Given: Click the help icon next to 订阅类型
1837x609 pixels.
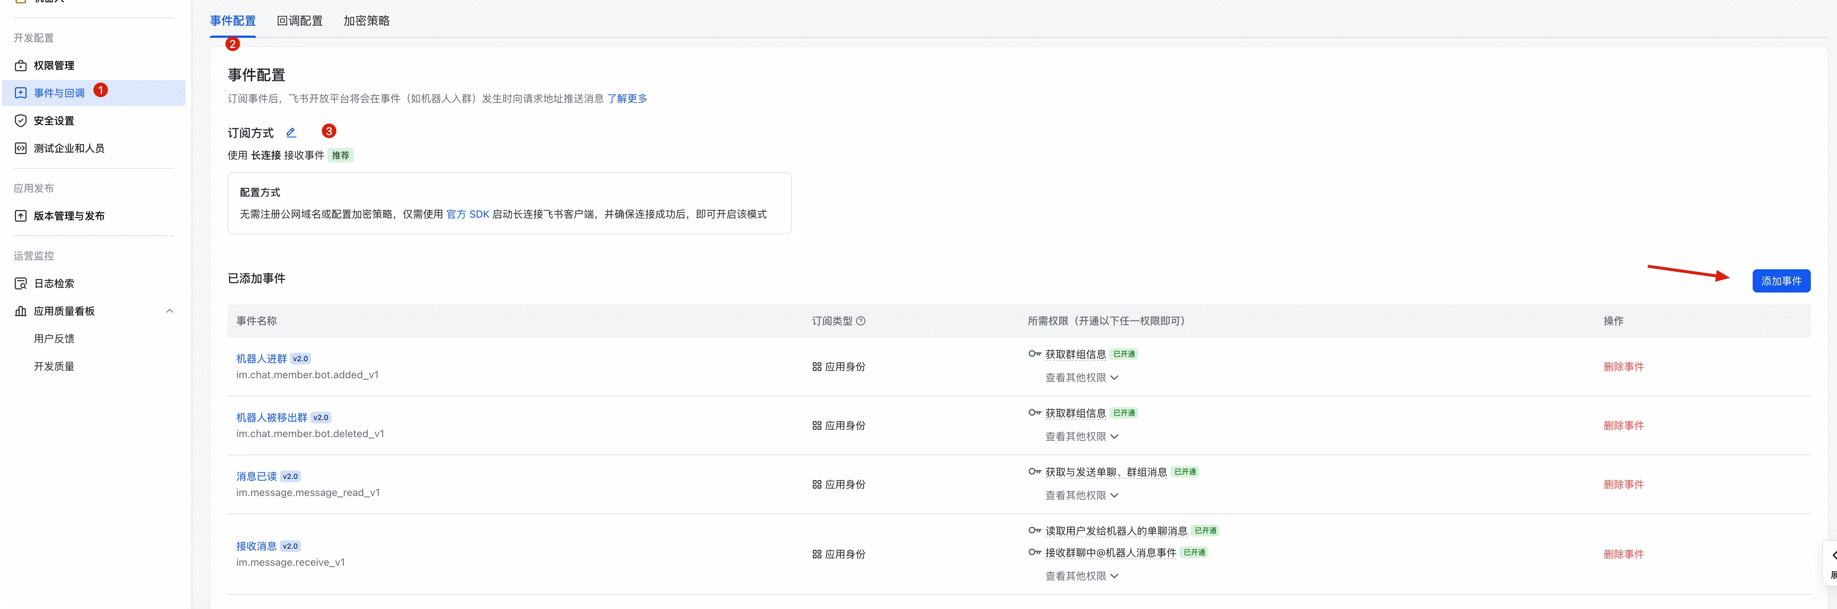Looking at the screenshot, I should 861,321.
